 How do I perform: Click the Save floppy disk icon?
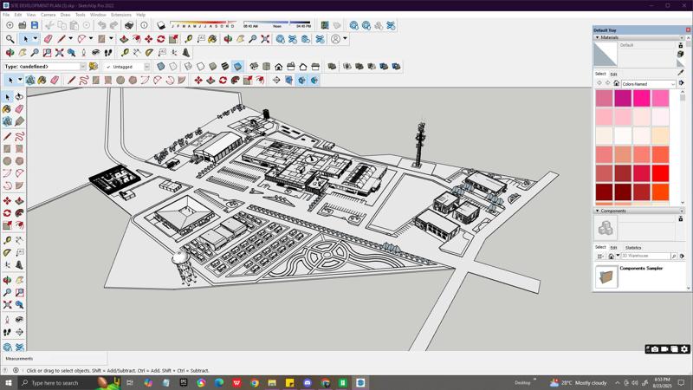(35, 25)
